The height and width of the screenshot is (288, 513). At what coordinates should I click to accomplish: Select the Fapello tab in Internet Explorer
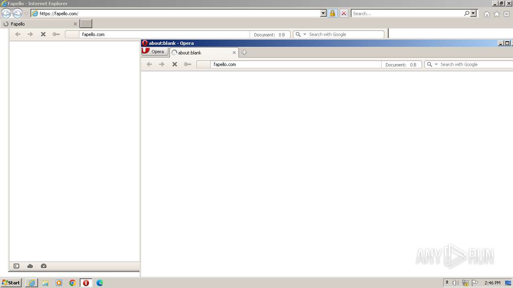(40, 24)
